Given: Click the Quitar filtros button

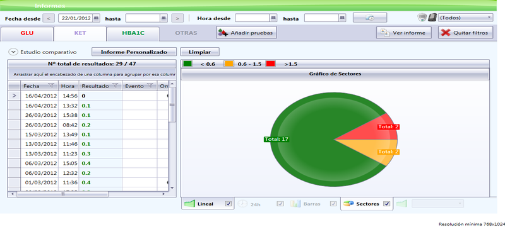Looking at the screenshot, I should click(465, 33).
